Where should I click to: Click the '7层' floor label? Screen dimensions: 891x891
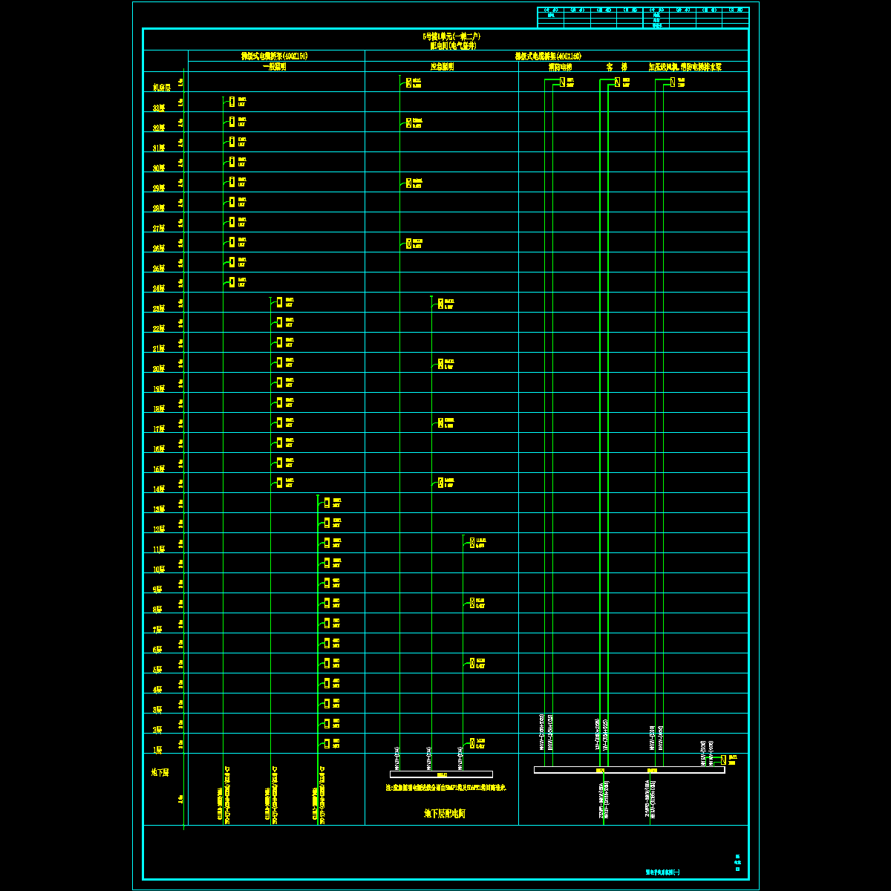tap(157, 629)
